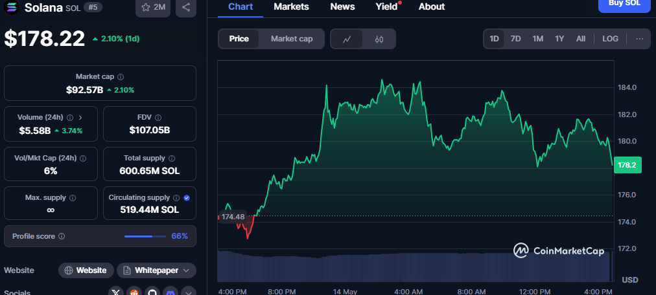Show Market cap info tooltip icon
Viewport: 656px width, 295px height.
(121, 77)
